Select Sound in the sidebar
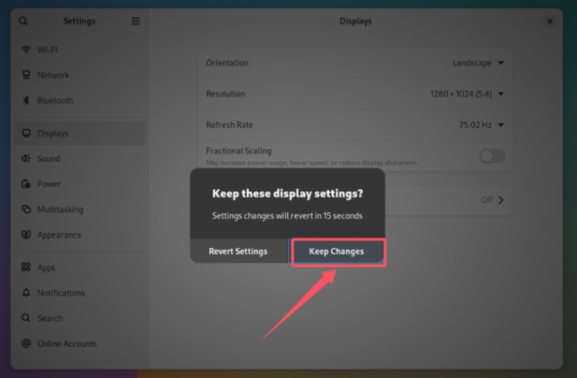Screen dimensions: 577x378 (79, 158)
